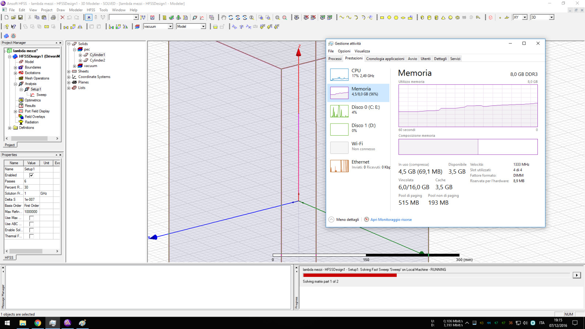Select the Pan hand tool
585x329 pixels.
coord(223,18)
